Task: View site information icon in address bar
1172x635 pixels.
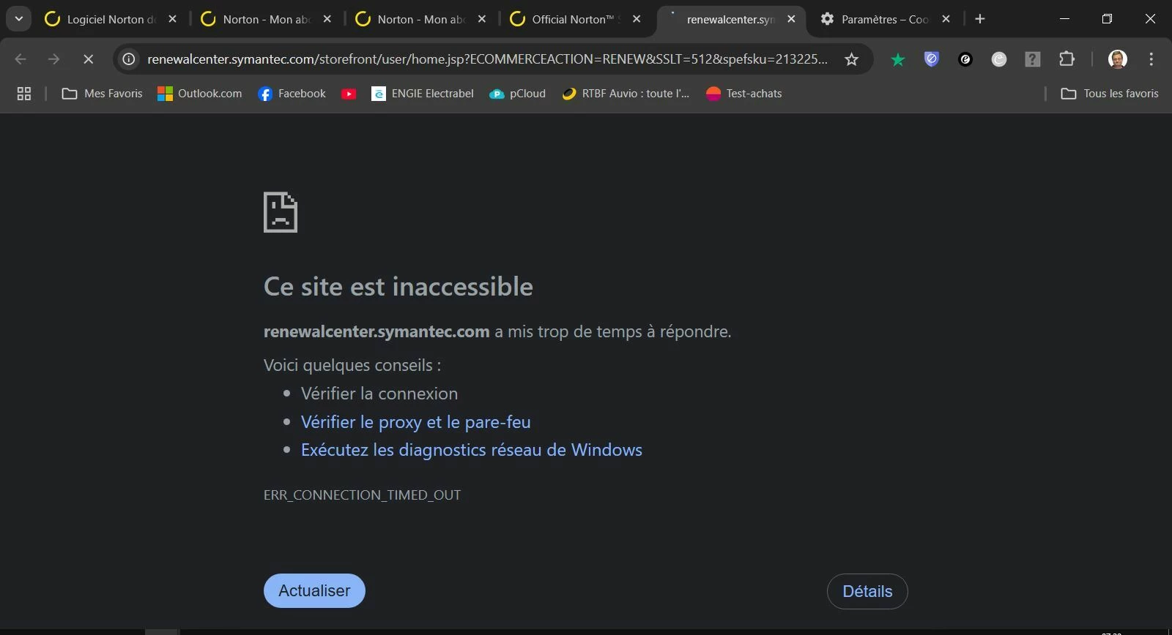Action: click(129, 59)
